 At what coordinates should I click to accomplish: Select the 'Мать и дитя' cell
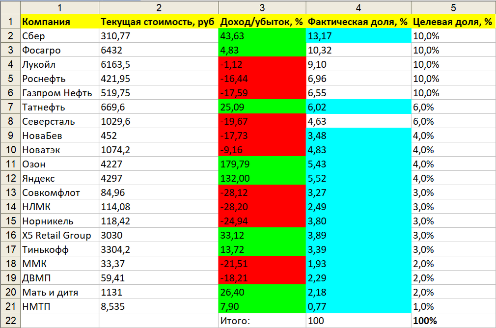click(59, 292)
